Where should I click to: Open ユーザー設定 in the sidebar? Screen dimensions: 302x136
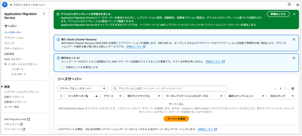tap(12, 107)
